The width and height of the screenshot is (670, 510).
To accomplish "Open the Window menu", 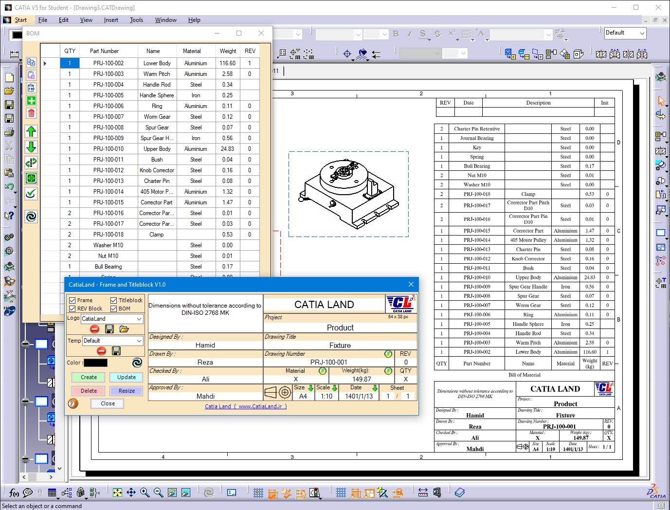I will click(166, 20).
